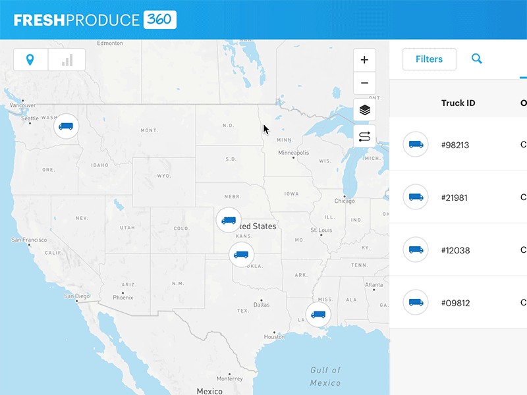This screenshot has width=527, height=395.
Task: Open the truck search icon
Action: (477, 59)
